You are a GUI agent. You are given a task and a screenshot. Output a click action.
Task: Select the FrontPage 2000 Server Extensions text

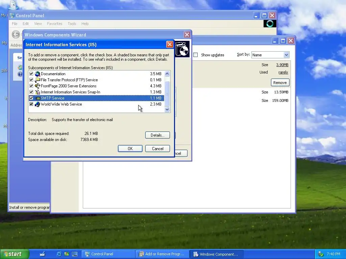click(x=69, y=86)
